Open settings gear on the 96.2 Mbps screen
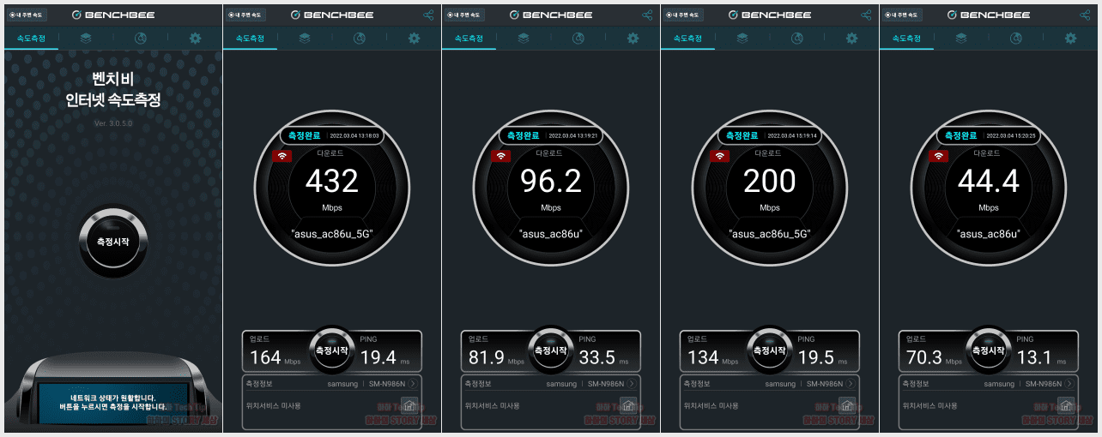1102x437 pixels. (x=633, y=39)
